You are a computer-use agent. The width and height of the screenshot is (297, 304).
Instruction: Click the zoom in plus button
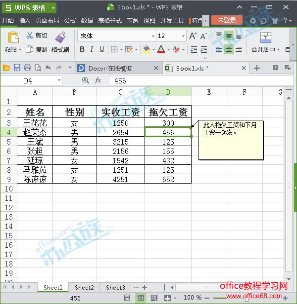click(x=285, y=298)
